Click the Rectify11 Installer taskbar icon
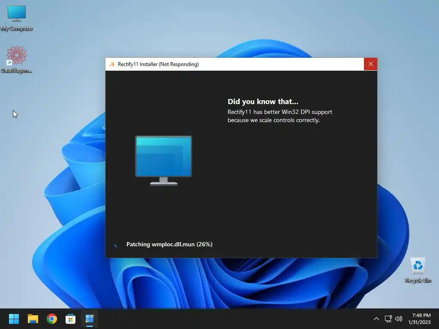The image size is (439, 329). (90, 319)
